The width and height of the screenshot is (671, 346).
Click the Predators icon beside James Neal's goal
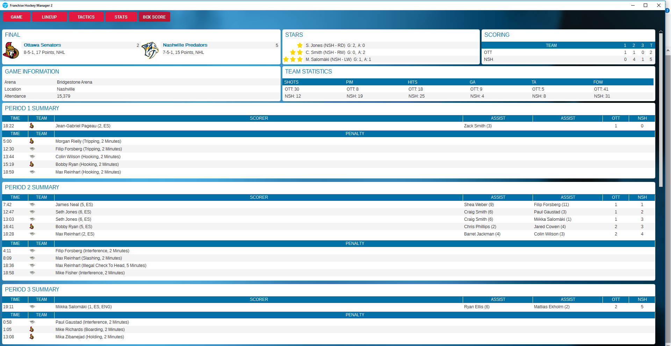pos(32,205)
